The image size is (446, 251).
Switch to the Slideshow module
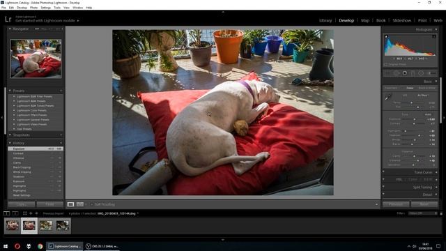tap(401, 20)
